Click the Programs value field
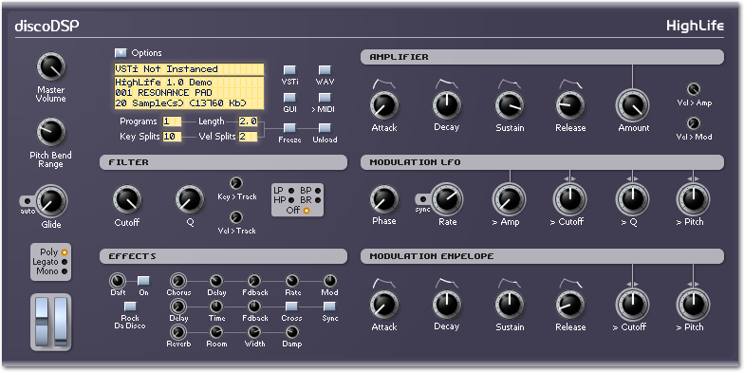The width and height of the screenshot is (744, 372). [172, 121]
